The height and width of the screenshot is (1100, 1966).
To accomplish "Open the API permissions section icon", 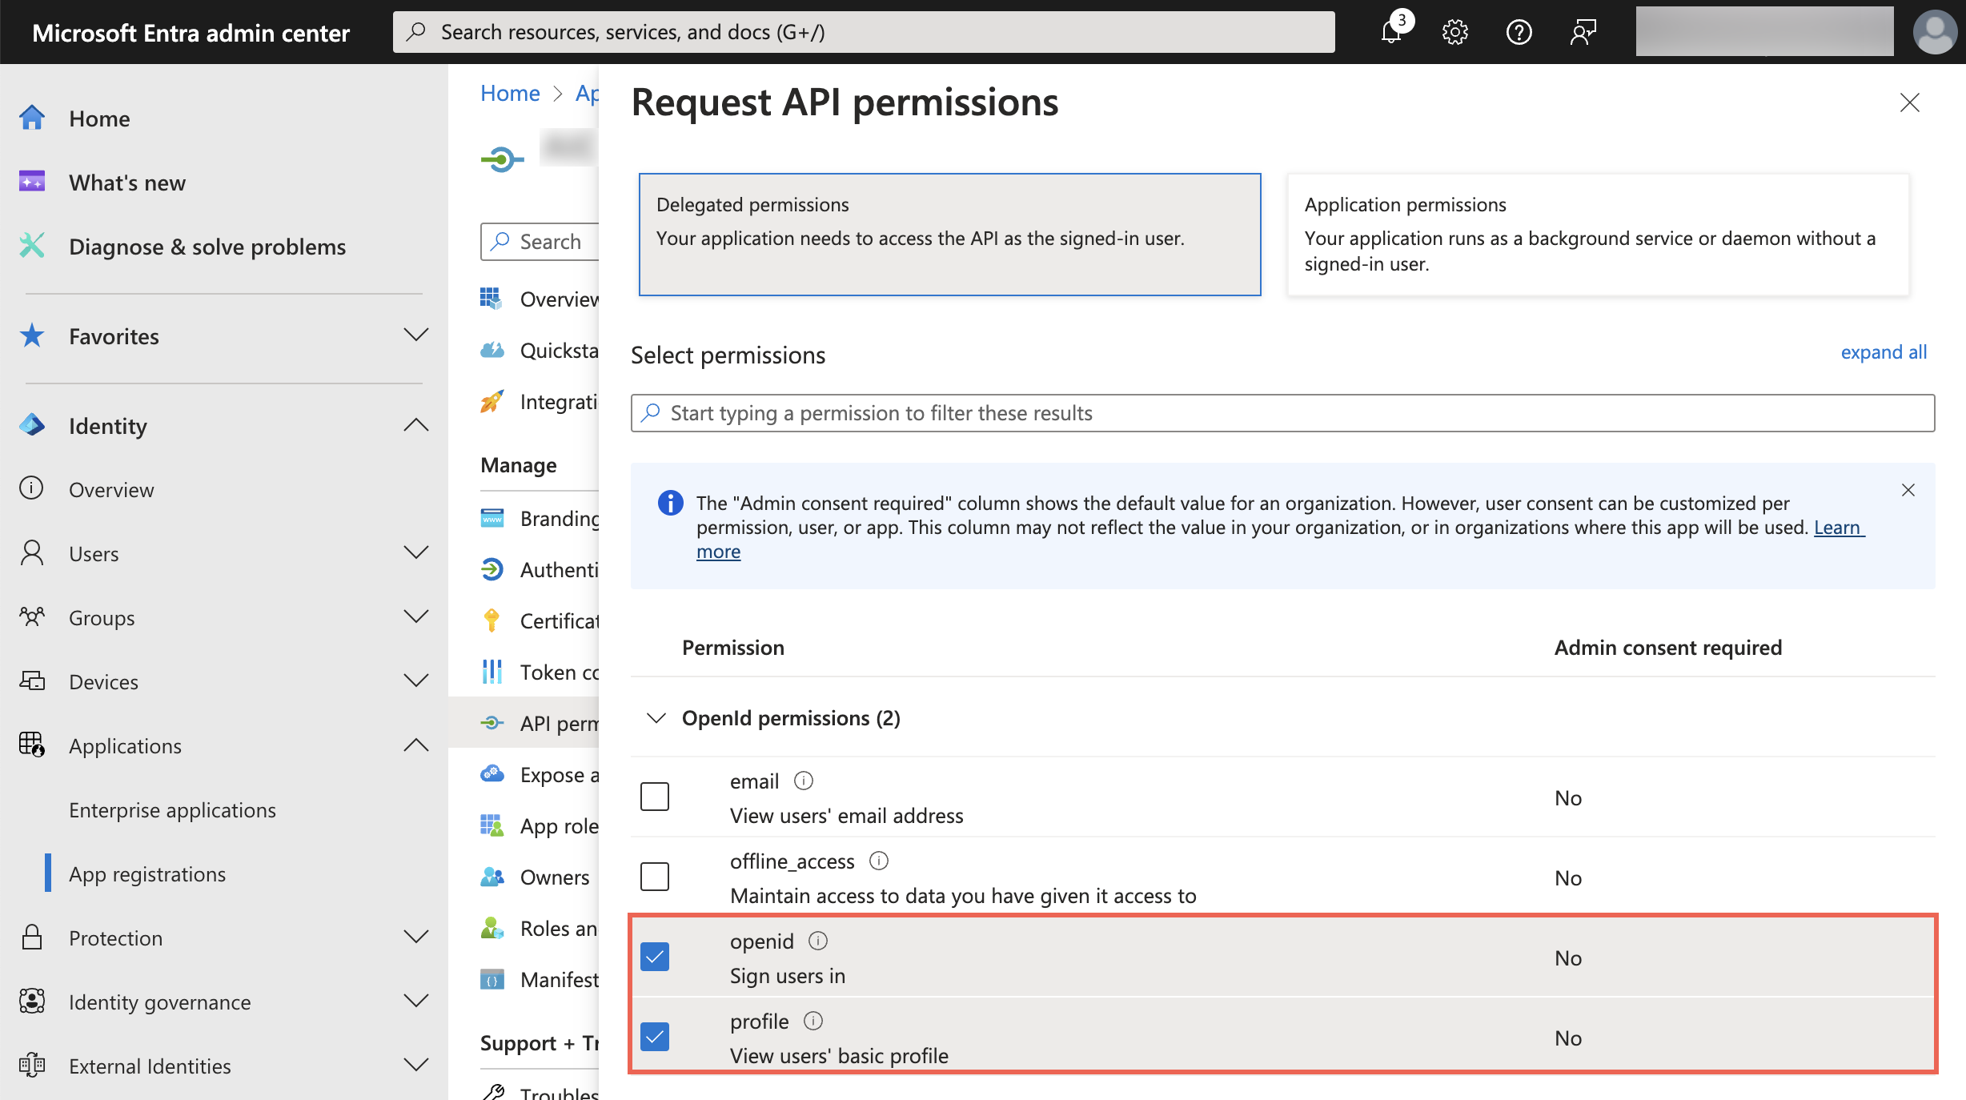I will pyautogui.click(x=494, y=722).
